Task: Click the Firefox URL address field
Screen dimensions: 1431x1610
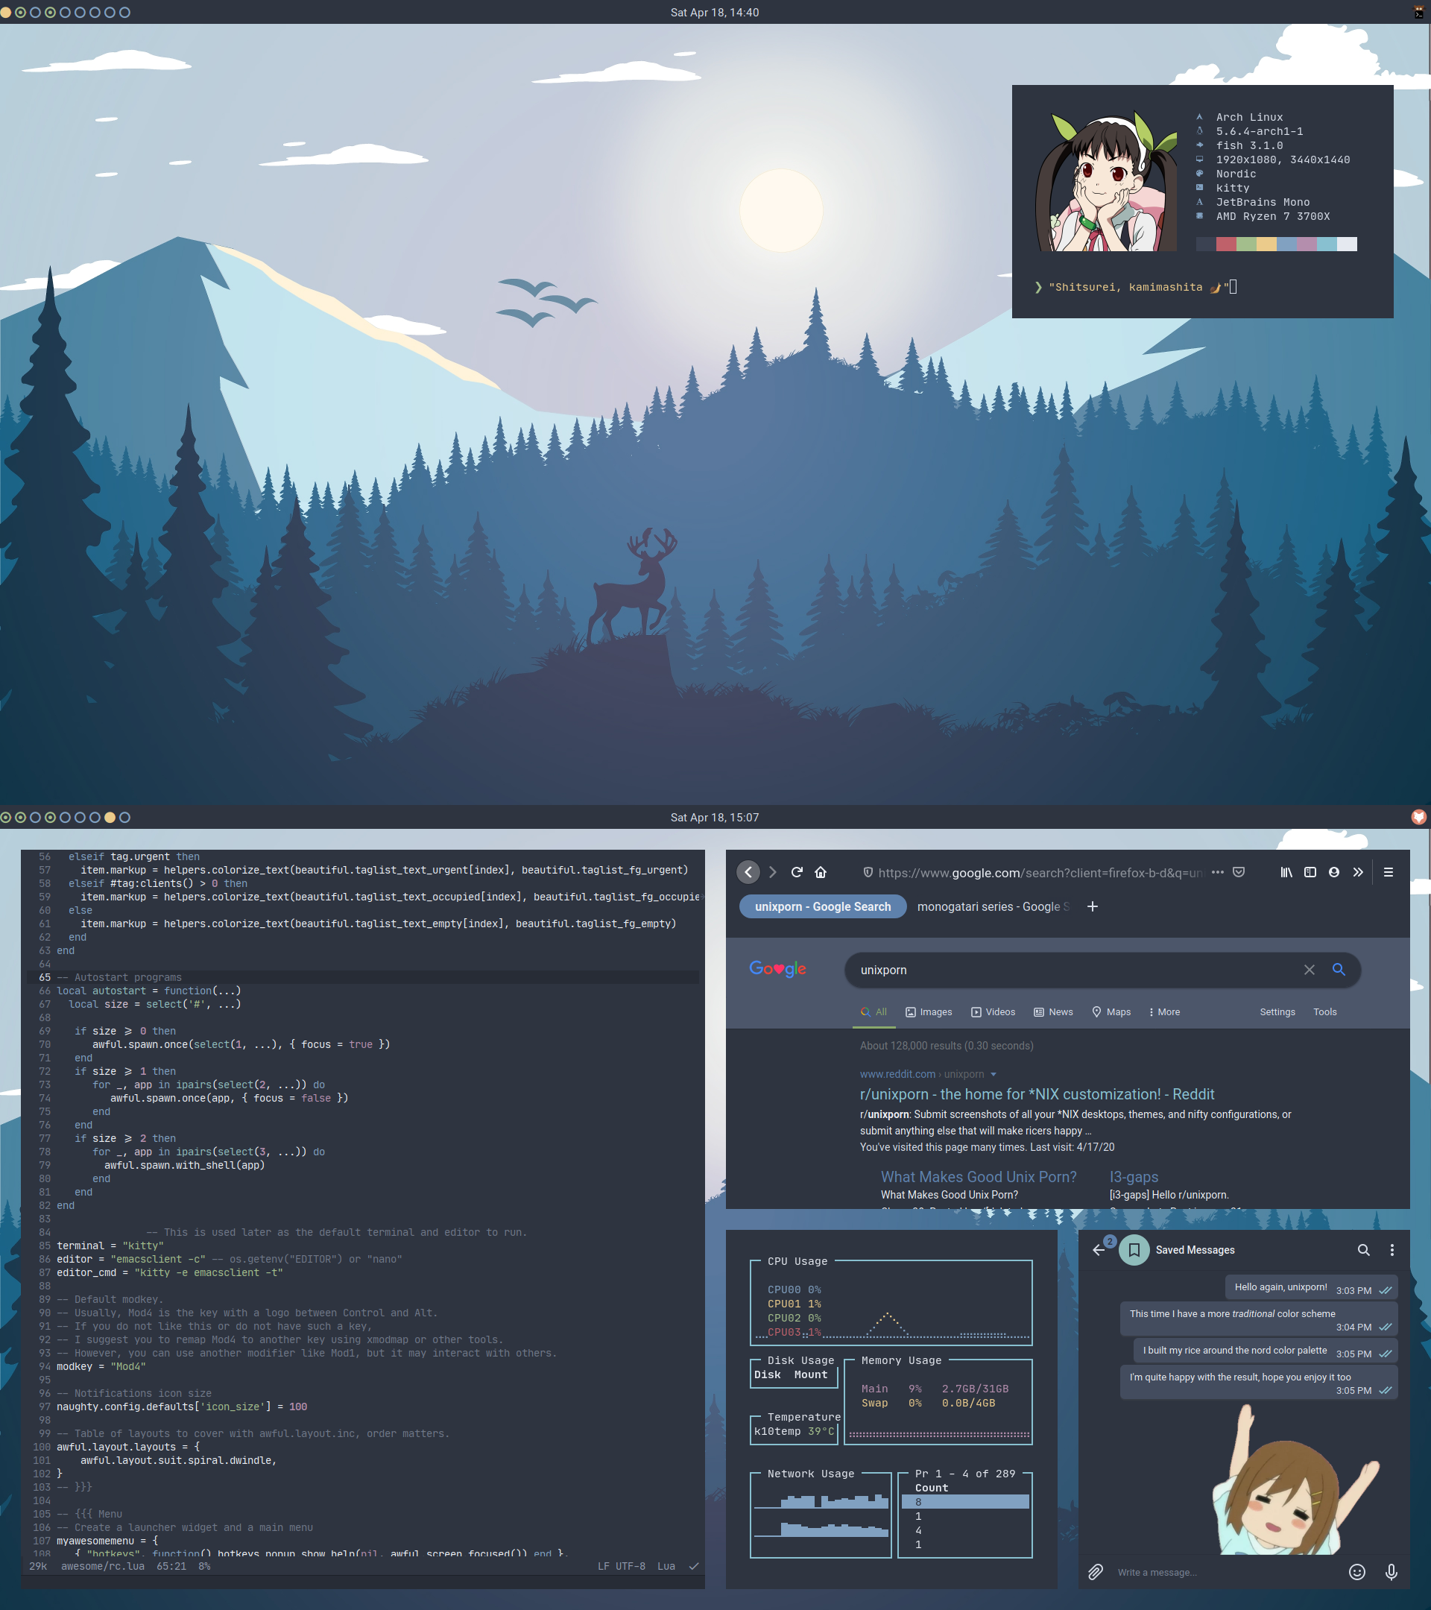Action: click(1040, 872)
